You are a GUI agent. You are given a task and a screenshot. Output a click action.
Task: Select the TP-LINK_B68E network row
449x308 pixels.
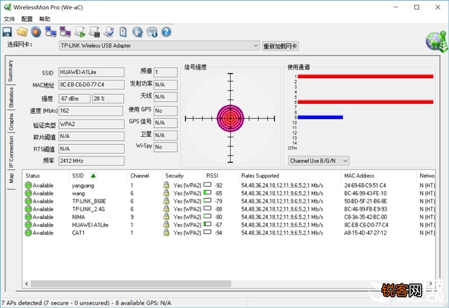pyautogui.click(x=230, y=201)
